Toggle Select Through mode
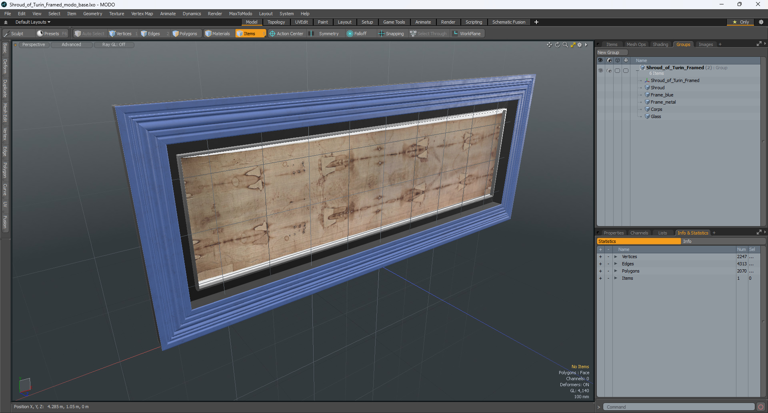The height and width of the screenshot is (413, 768). pos(428,34)
